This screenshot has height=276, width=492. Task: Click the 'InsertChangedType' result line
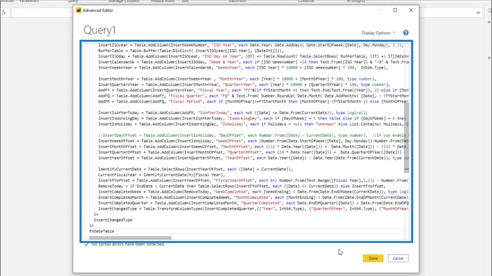(113, 220)
